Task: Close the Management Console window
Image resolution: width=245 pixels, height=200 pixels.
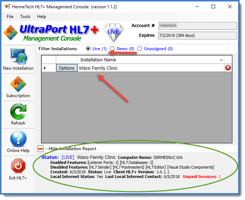Action: tap(230, 6)
